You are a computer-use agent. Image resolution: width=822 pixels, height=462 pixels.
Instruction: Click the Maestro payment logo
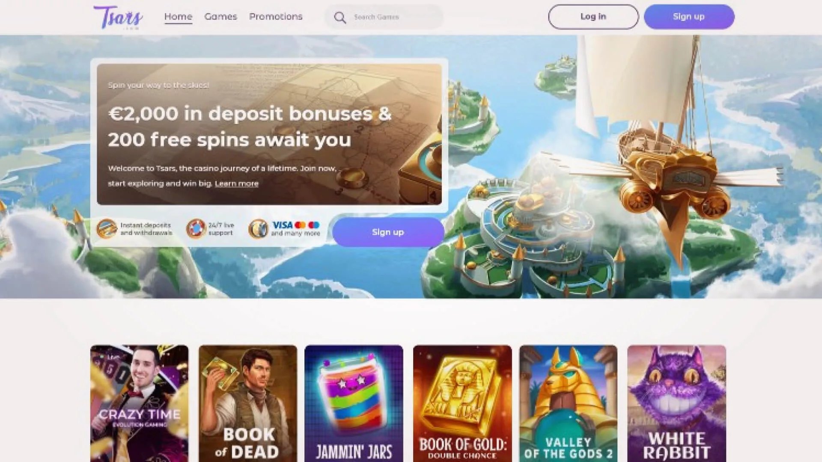(314, 225)
